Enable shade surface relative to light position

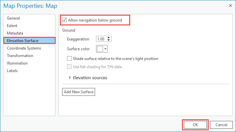pos(69,59)
